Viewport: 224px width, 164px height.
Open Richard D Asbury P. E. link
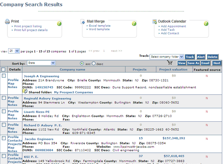tap(43, 125)
